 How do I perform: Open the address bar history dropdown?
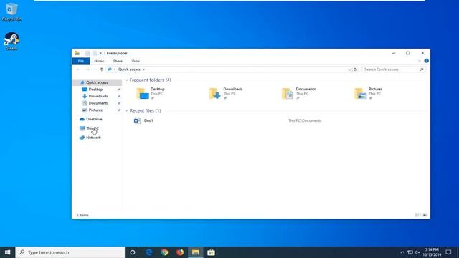point(349,70)
